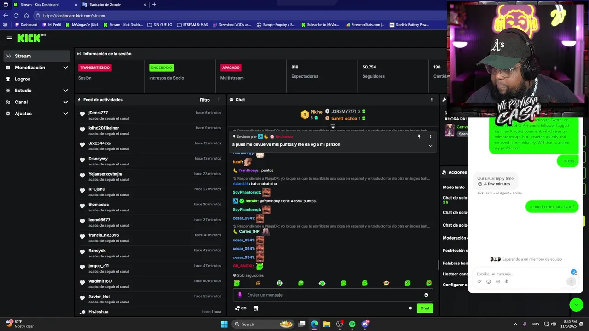Click the APAGADO multistream badge

coord(231,68)
